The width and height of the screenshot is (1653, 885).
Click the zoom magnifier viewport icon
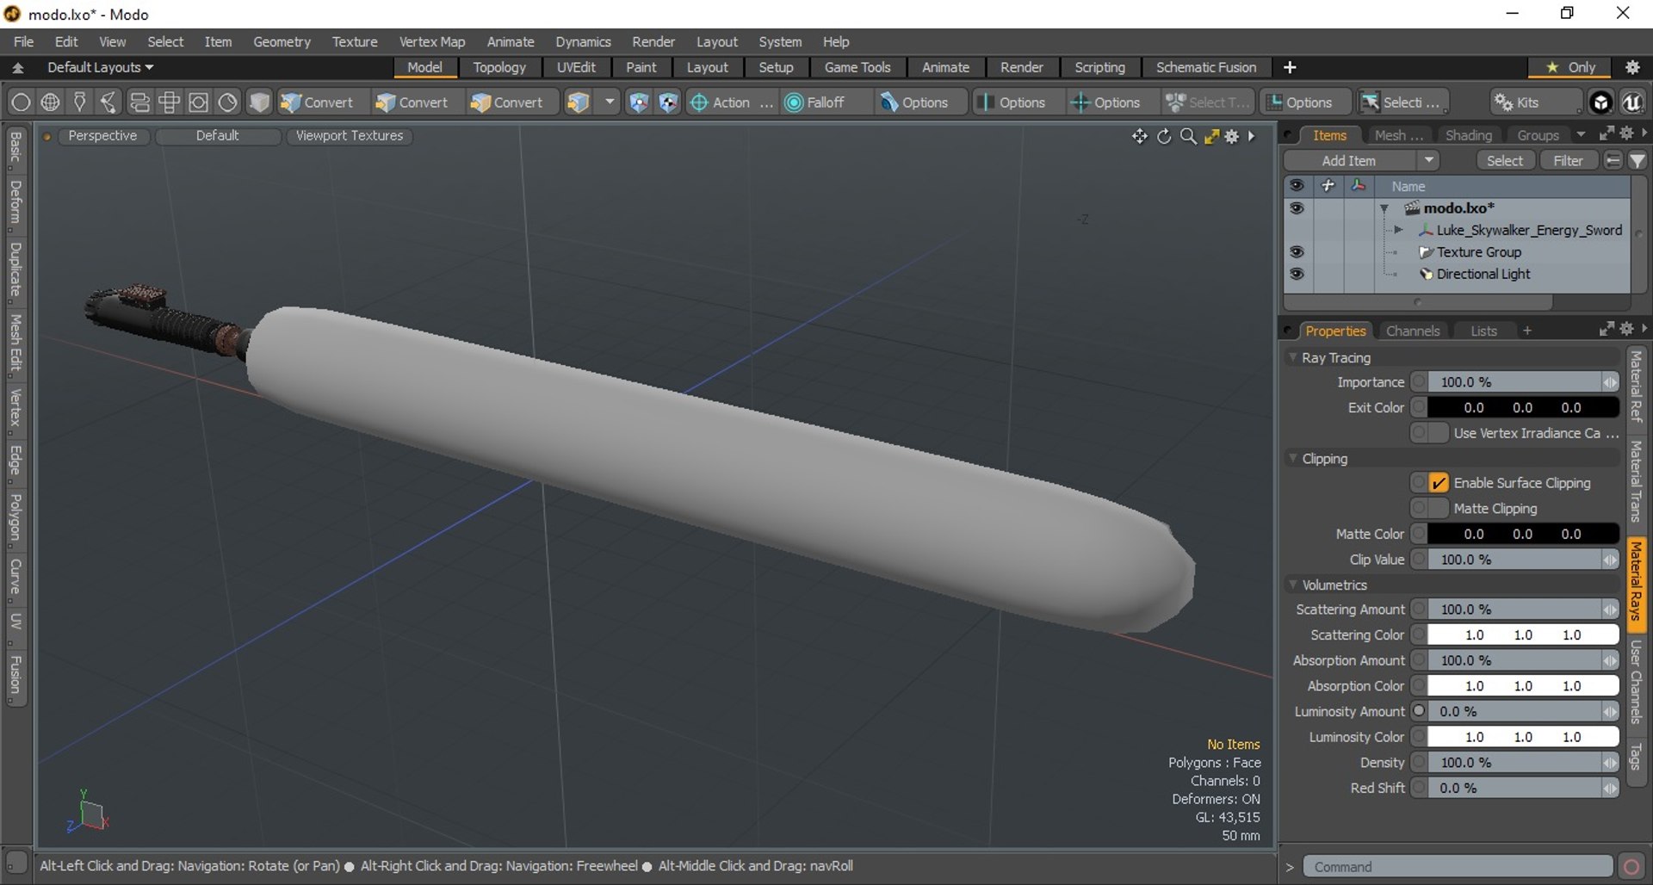(1188, 136)
